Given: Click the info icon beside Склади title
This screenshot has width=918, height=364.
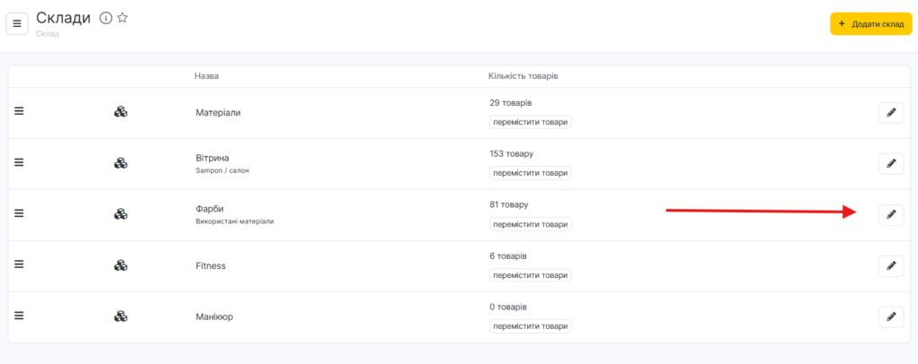Looking at the screenshot, I should tap(106, 18).
